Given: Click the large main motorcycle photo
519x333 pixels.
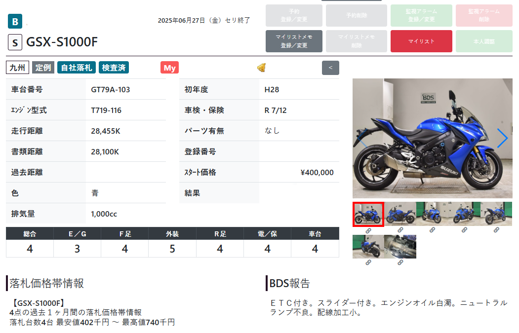Looking at the screenshot, I should coord(432,138).
